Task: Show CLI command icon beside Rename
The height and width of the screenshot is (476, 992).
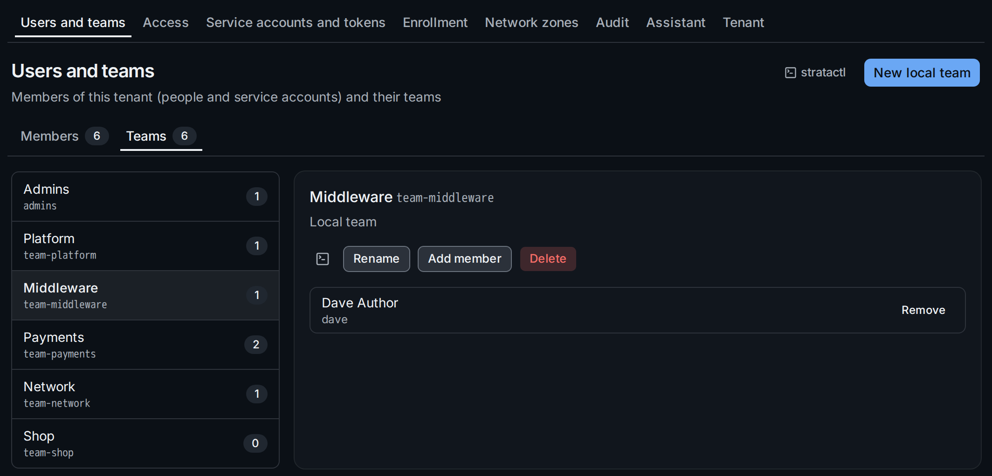Action: 323,259
